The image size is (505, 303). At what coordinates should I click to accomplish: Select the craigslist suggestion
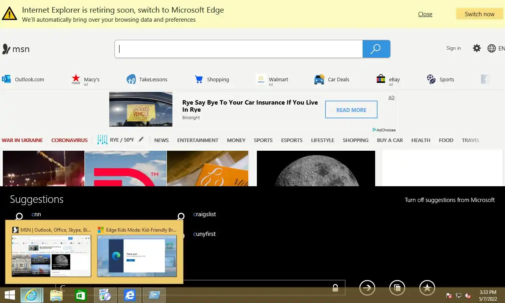pos(204,214)
